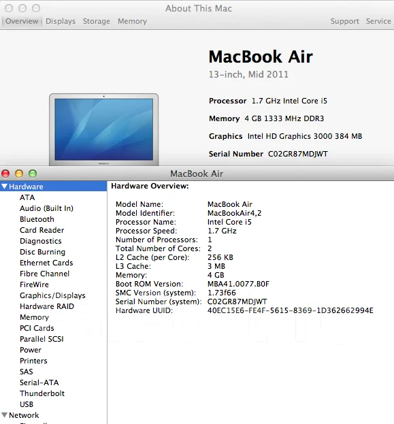
Task: Click the MacBook Air laptop image
Action: point(104,129)
